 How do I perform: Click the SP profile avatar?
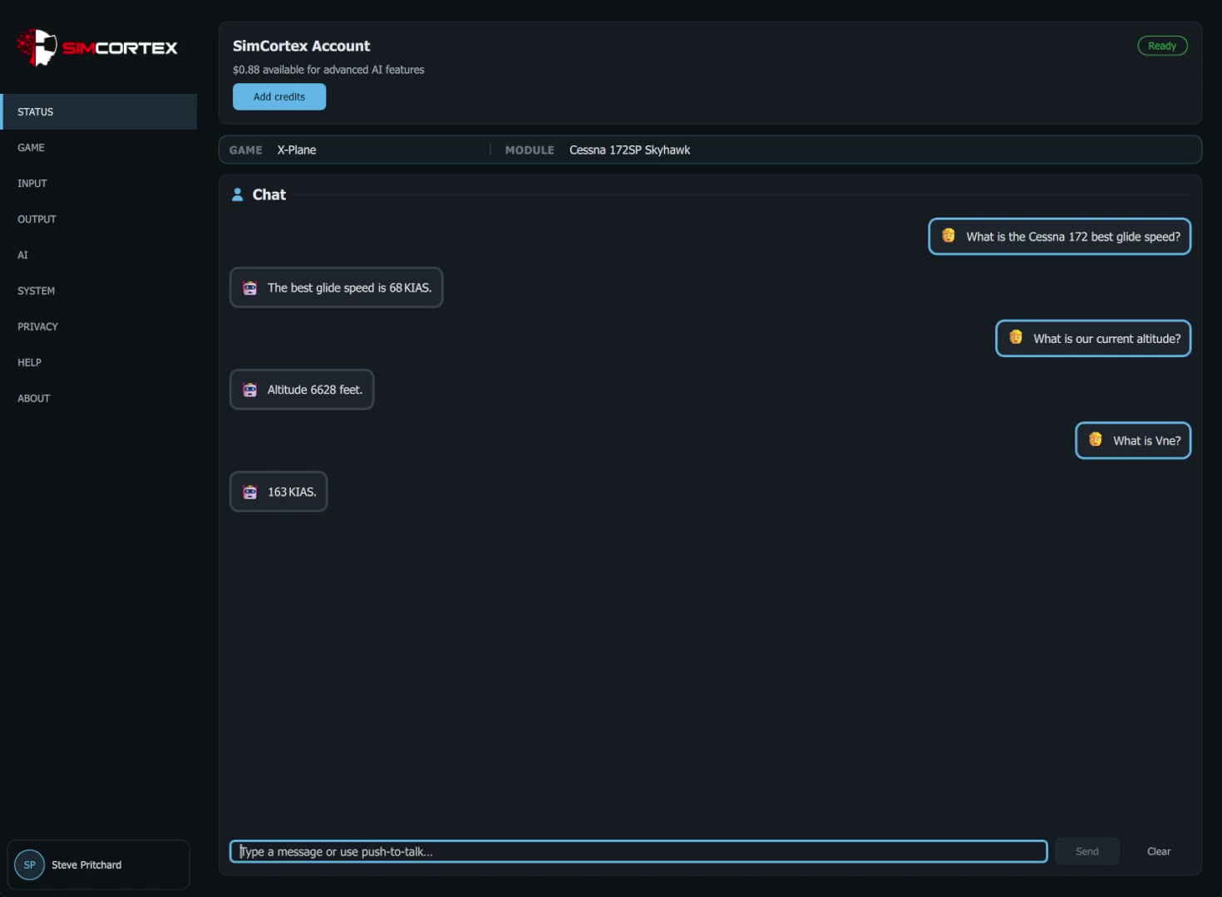point(30,865)
